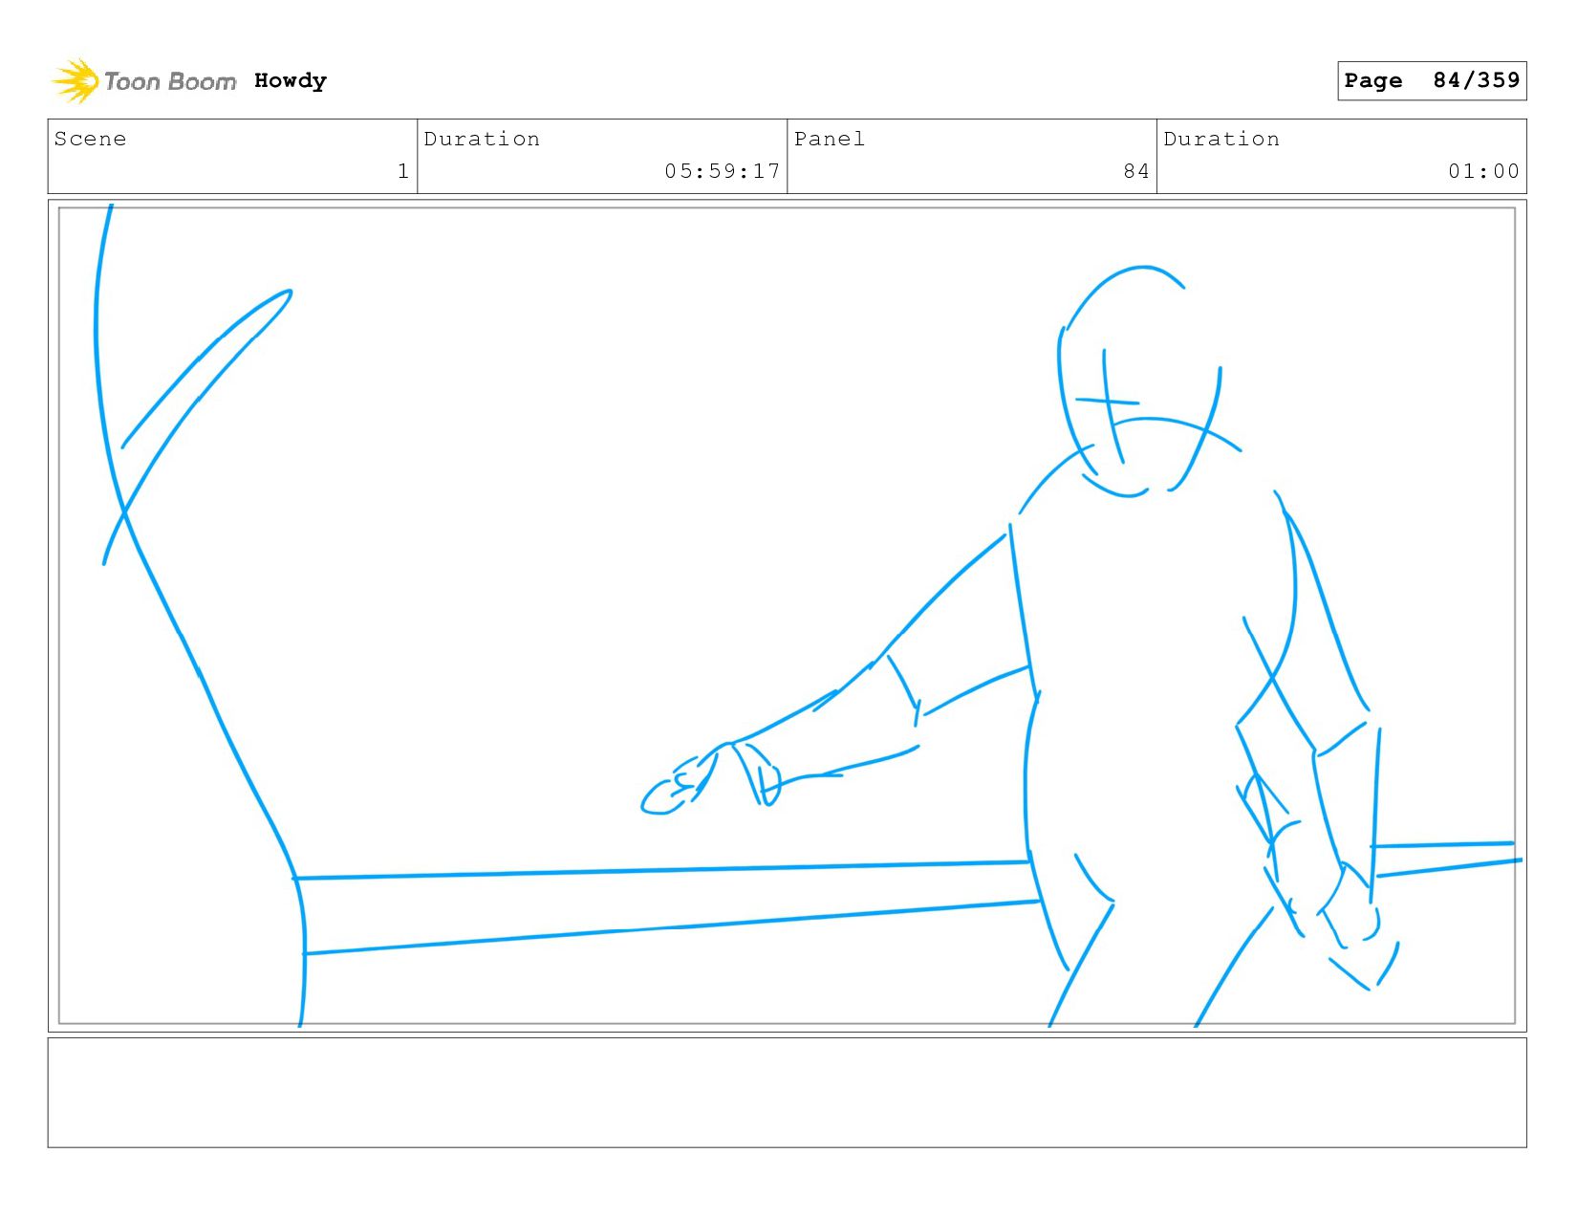Click the 'Duration' label beside the Panel cell
Viewport: 1577px width, 1219px height.
click(1221, 139)
